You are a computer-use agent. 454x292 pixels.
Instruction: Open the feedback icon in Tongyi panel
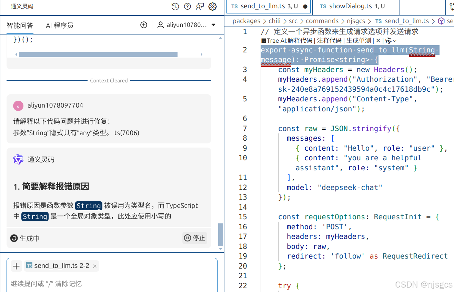(x=200, y=7)
